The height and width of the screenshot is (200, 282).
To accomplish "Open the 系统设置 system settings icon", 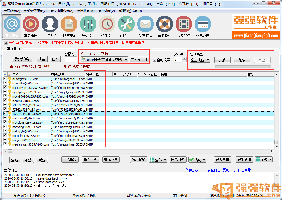I will click(x=88, y=26).
